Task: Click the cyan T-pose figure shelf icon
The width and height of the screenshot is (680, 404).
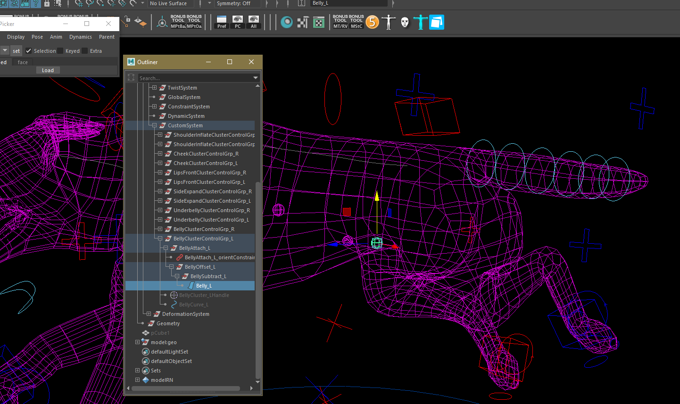Action: point(420,22)
